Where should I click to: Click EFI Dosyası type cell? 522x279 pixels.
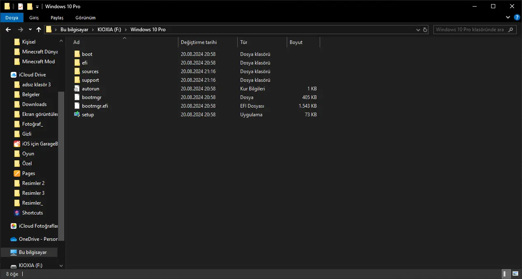(x=252, y=106)
